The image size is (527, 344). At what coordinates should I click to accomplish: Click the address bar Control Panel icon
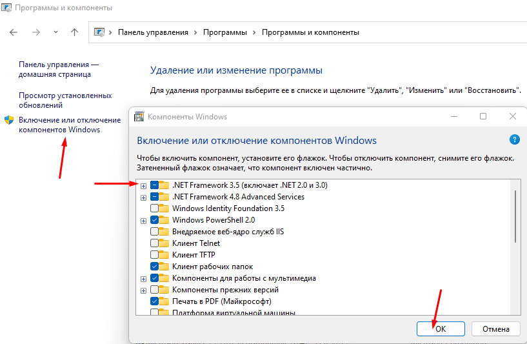[x=99, y=32]
